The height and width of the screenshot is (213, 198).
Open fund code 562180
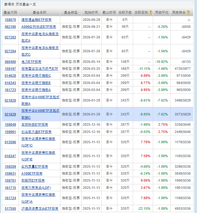10,27
